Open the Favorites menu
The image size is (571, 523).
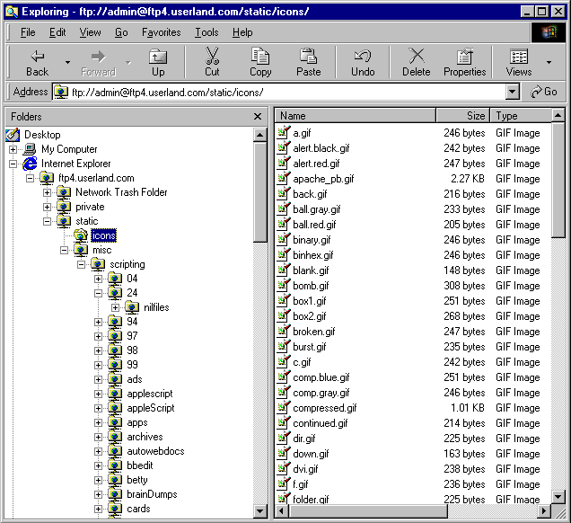[161, 32]
